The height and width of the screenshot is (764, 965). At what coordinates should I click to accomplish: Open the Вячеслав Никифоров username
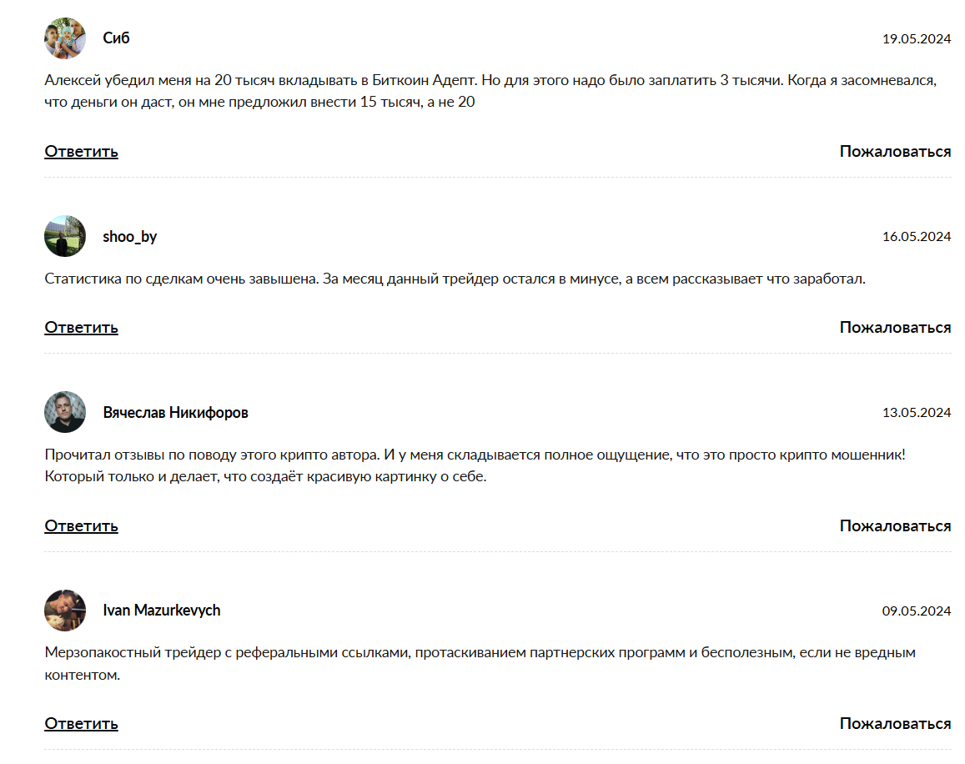pyautogui.click(x=175, y=413)
